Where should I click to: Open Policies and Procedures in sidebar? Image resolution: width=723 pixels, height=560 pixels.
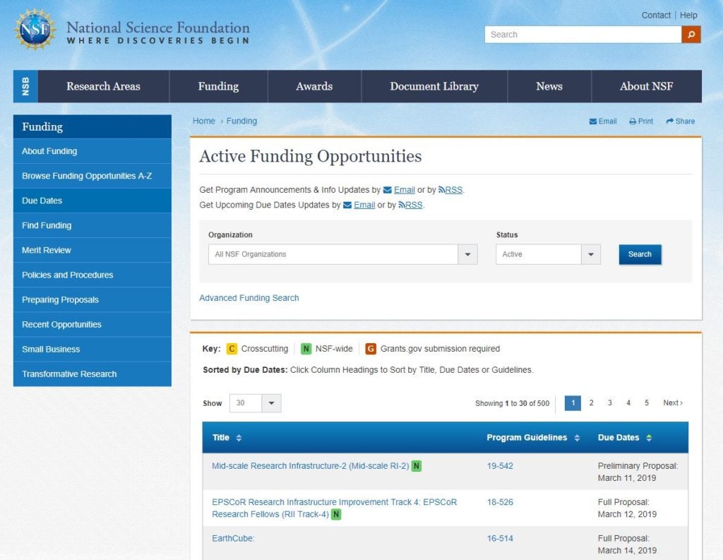point(92,275)
